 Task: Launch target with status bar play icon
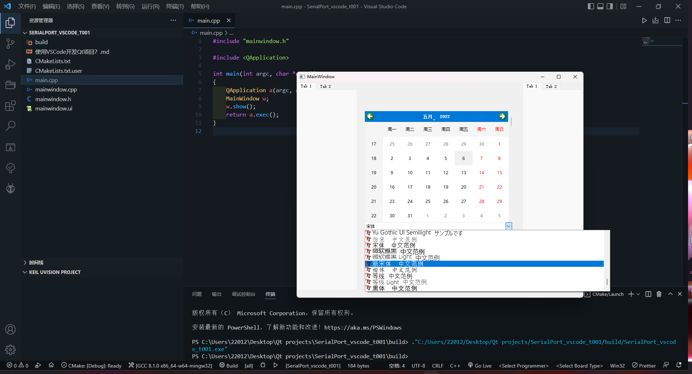[x=275, y=365]
